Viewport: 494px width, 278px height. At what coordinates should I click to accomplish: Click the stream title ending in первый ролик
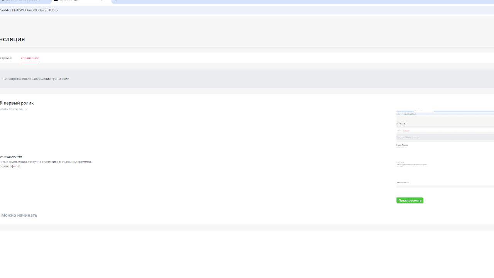pyautogui.click(x=17, y=103)
